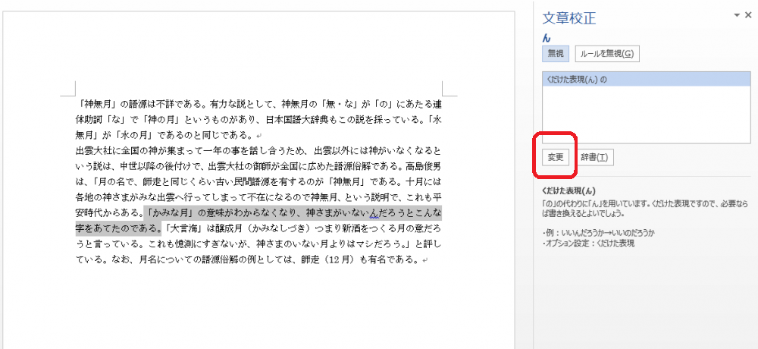Click the example text いいんだろうか→いいのだろうか

604,232
